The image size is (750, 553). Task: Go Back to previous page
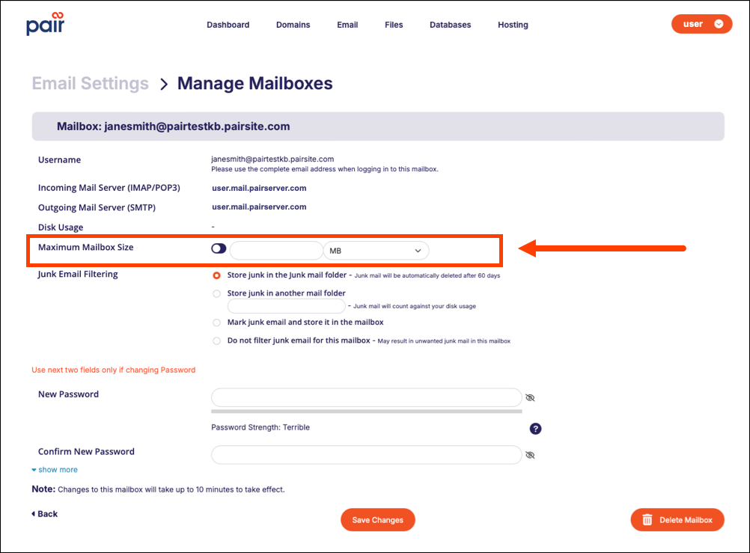click(x=44, y=514)
